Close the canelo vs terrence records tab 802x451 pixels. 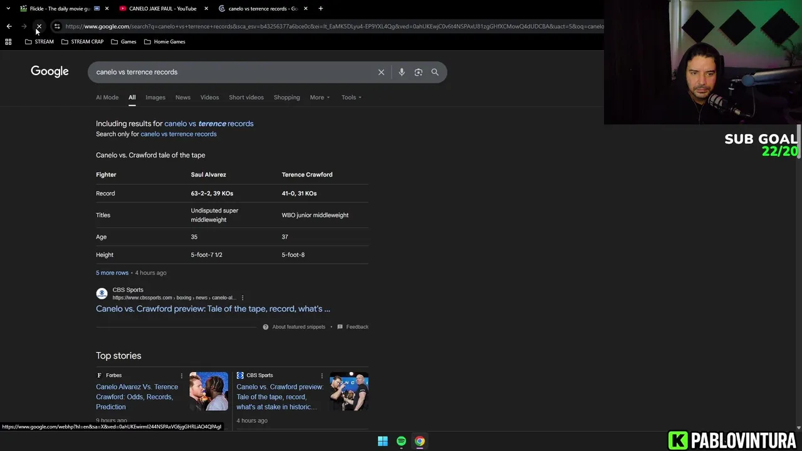click(306, 9)
